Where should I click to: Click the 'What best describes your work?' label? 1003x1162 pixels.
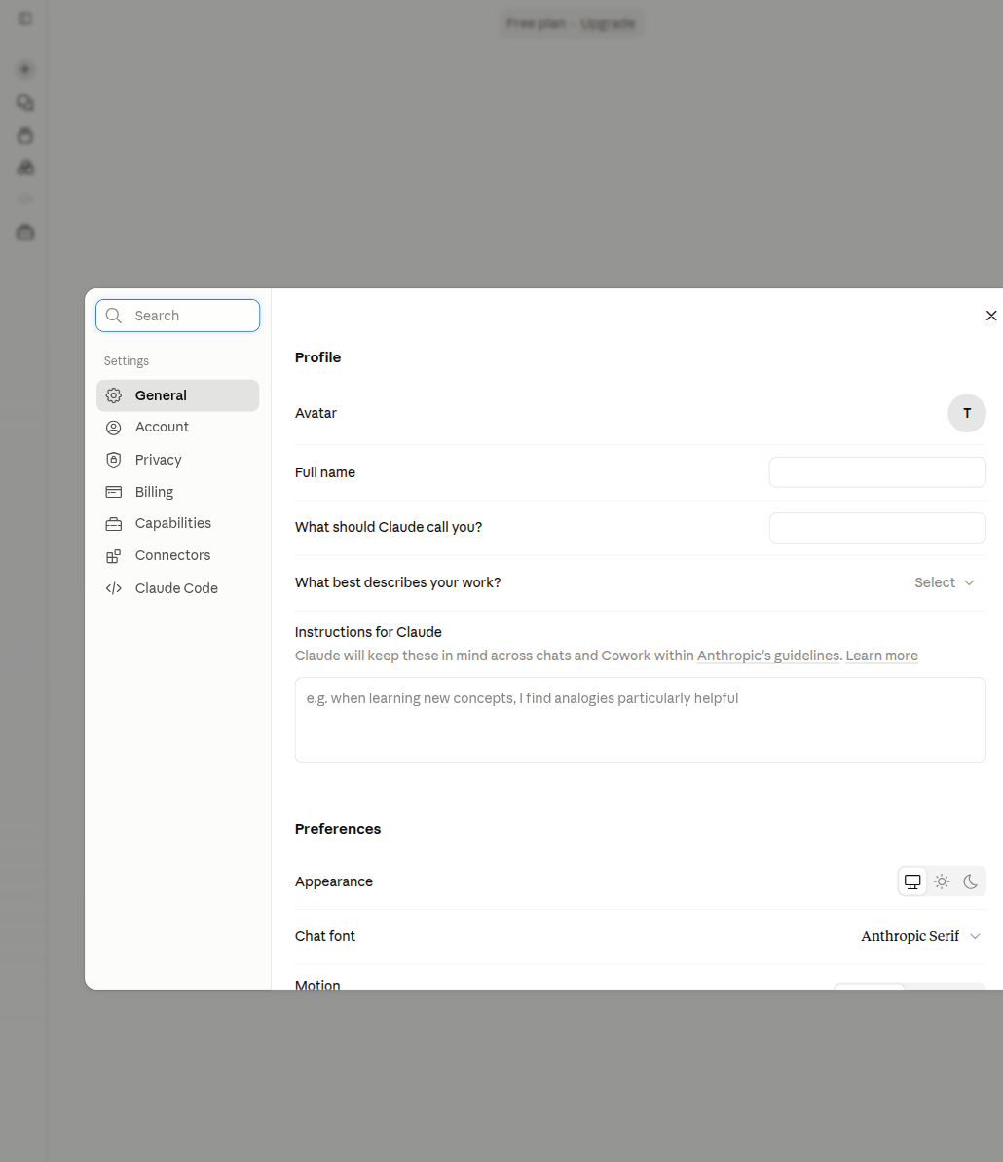tap(398, 582)
